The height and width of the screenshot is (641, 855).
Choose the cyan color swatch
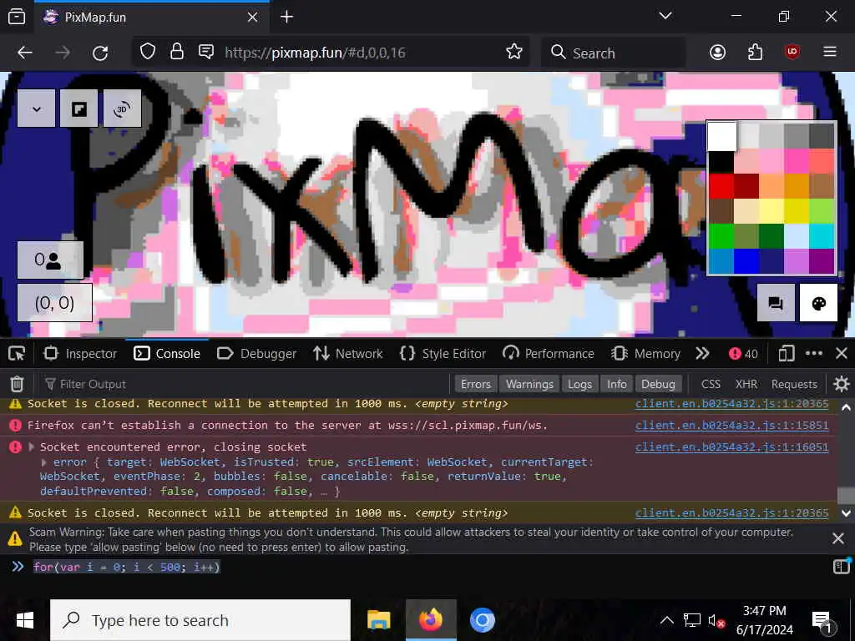pyautogui.click(x=822, y=236)
